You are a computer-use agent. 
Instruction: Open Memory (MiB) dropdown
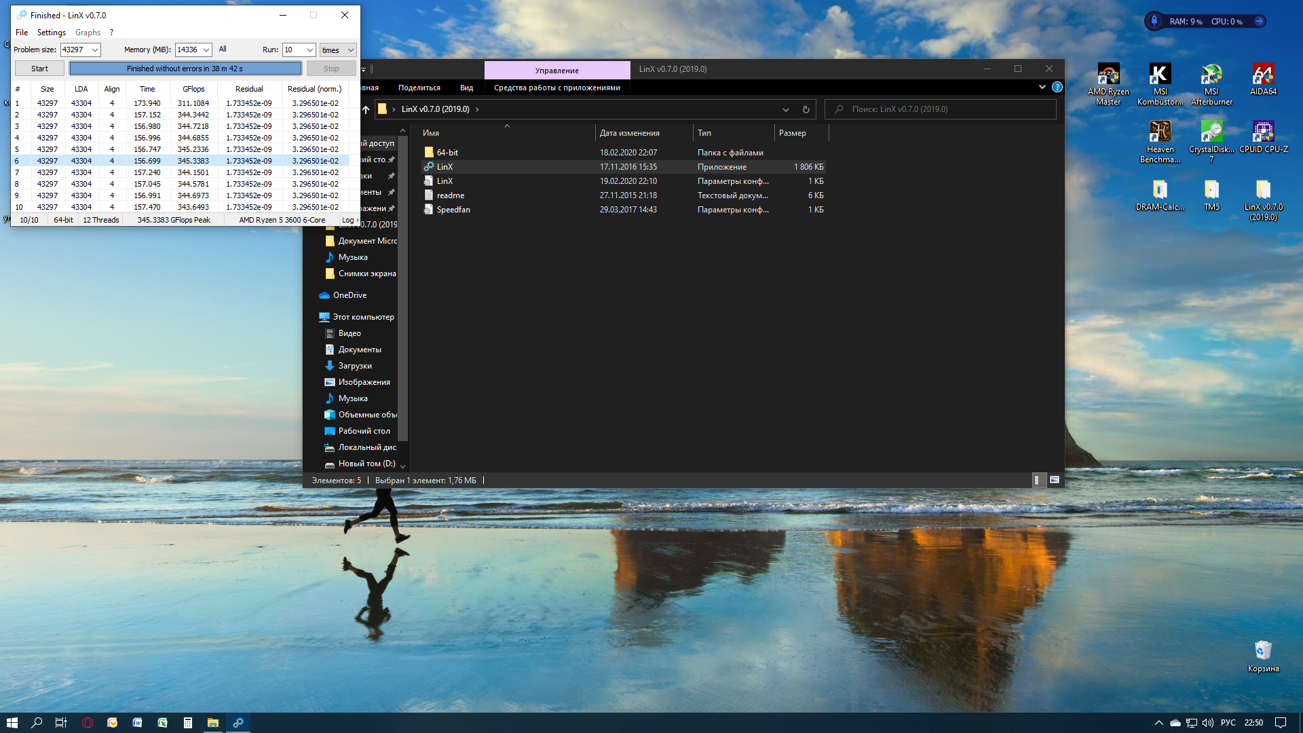(x=206, y=50)
